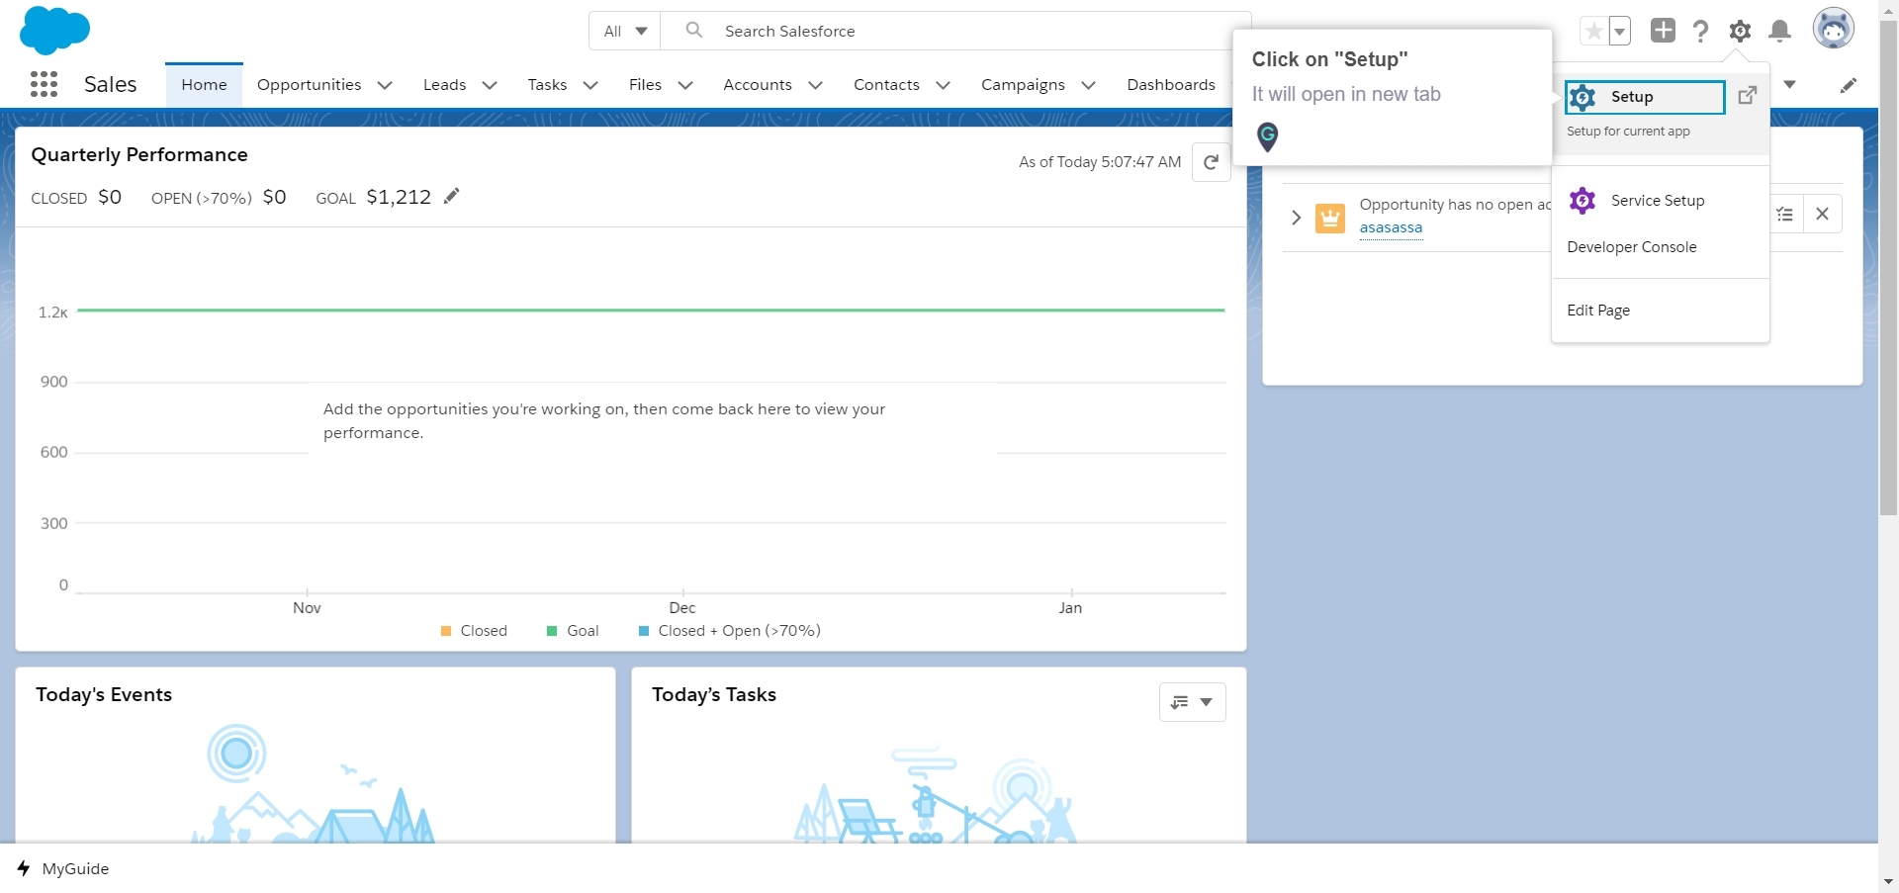Open the App Launcher grid icon

coord(44,84)
